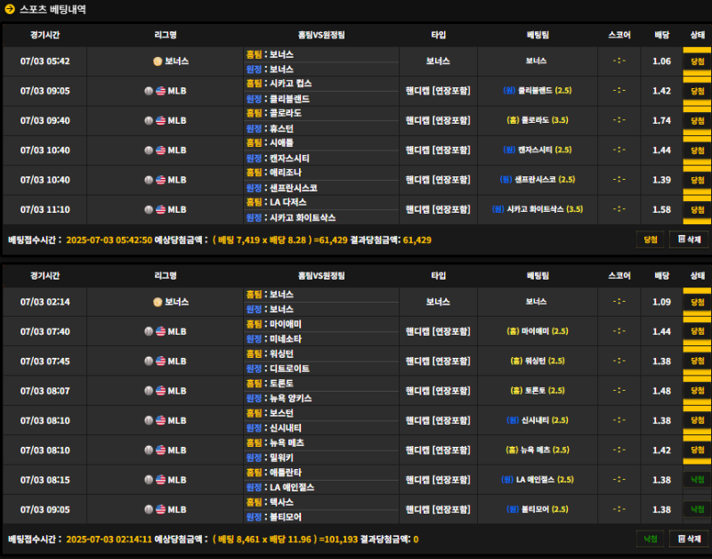Click the '(원) 샌프란시스코 (2.5)' betting pick

coord(538,180)
